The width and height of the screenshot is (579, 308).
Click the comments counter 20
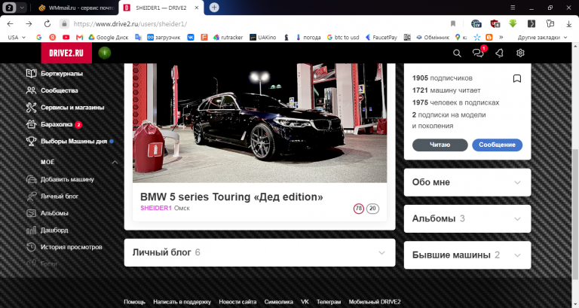pos(372,209)
